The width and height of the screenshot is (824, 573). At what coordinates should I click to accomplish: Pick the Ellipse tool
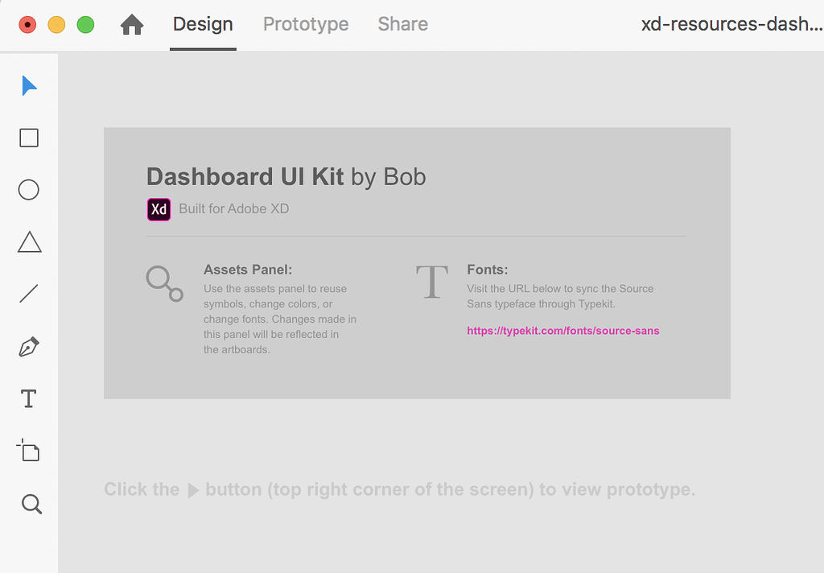click(x=28, y=189)
